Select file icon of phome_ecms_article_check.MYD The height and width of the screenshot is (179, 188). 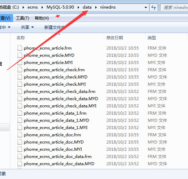(x=20, y=77)
